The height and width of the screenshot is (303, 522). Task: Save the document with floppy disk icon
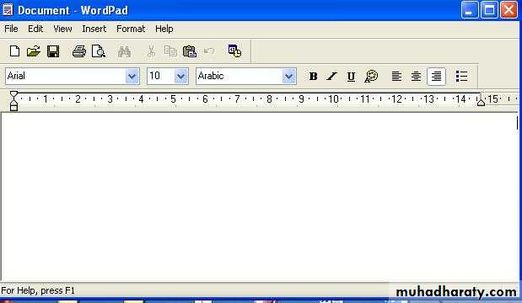tap(53, 51)
